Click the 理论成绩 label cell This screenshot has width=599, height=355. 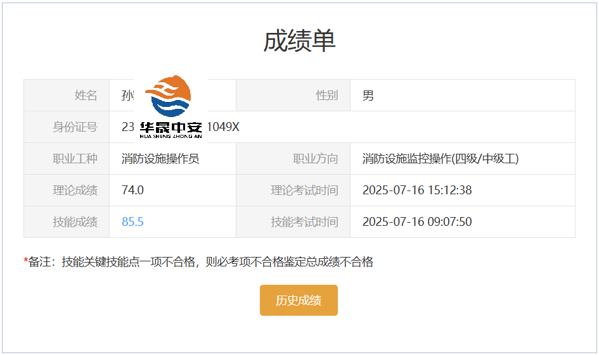[67, 190]
